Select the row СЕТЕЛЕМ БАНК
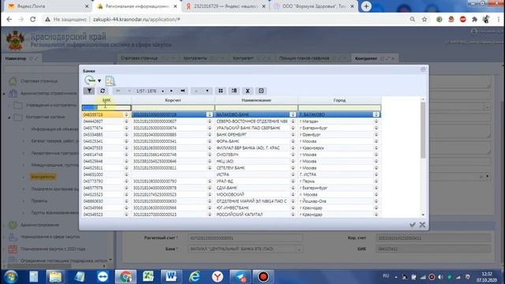Image resolution: width=505 pixels, height=284 pixels. point(231,168)
